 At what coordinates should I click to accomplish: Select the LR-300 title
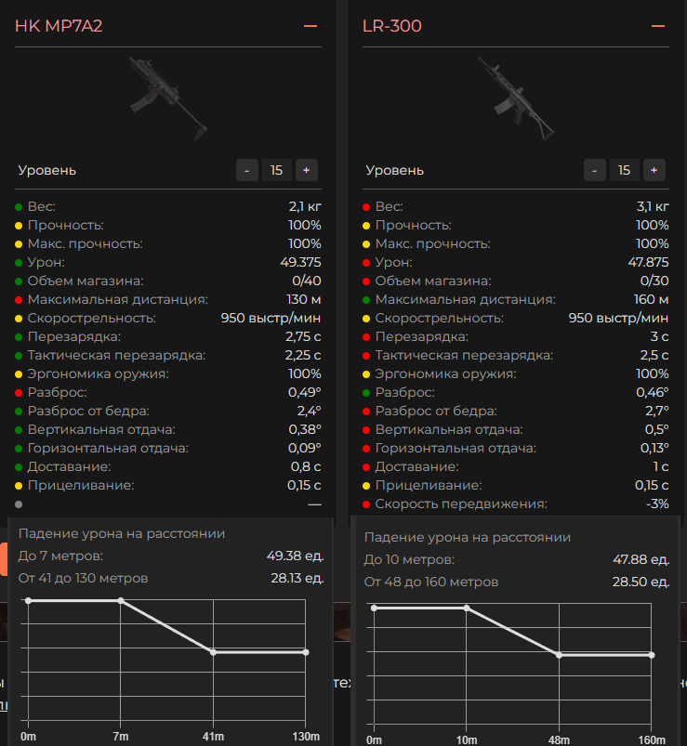pyautogui.click(x=391, y=26)
